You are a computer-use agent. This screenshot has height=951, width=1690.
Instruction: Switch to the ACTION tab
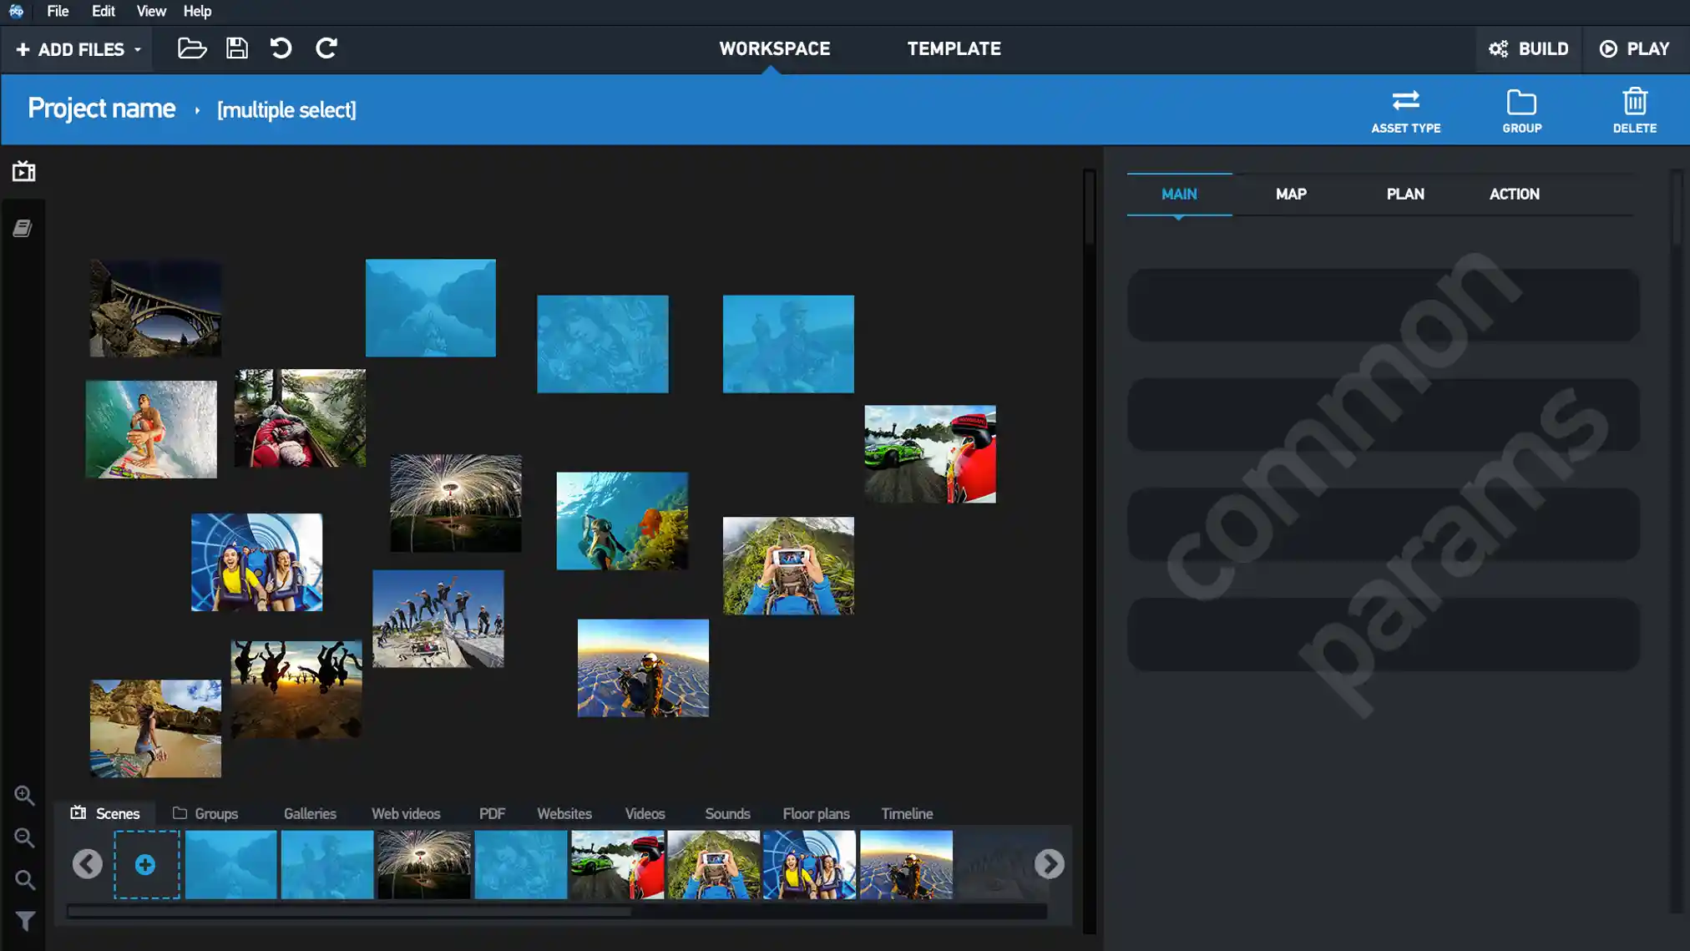tap(1515, 194)
